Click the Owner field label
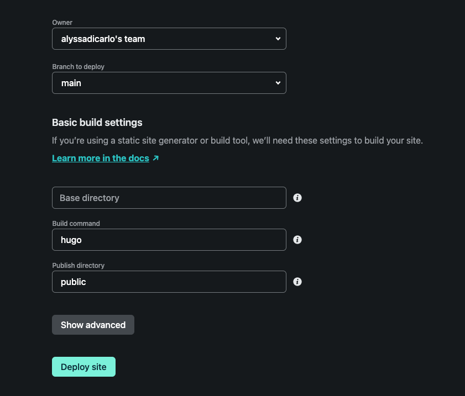Image resolution: width=465 pixels, height=396 pixels. [62, 23]
